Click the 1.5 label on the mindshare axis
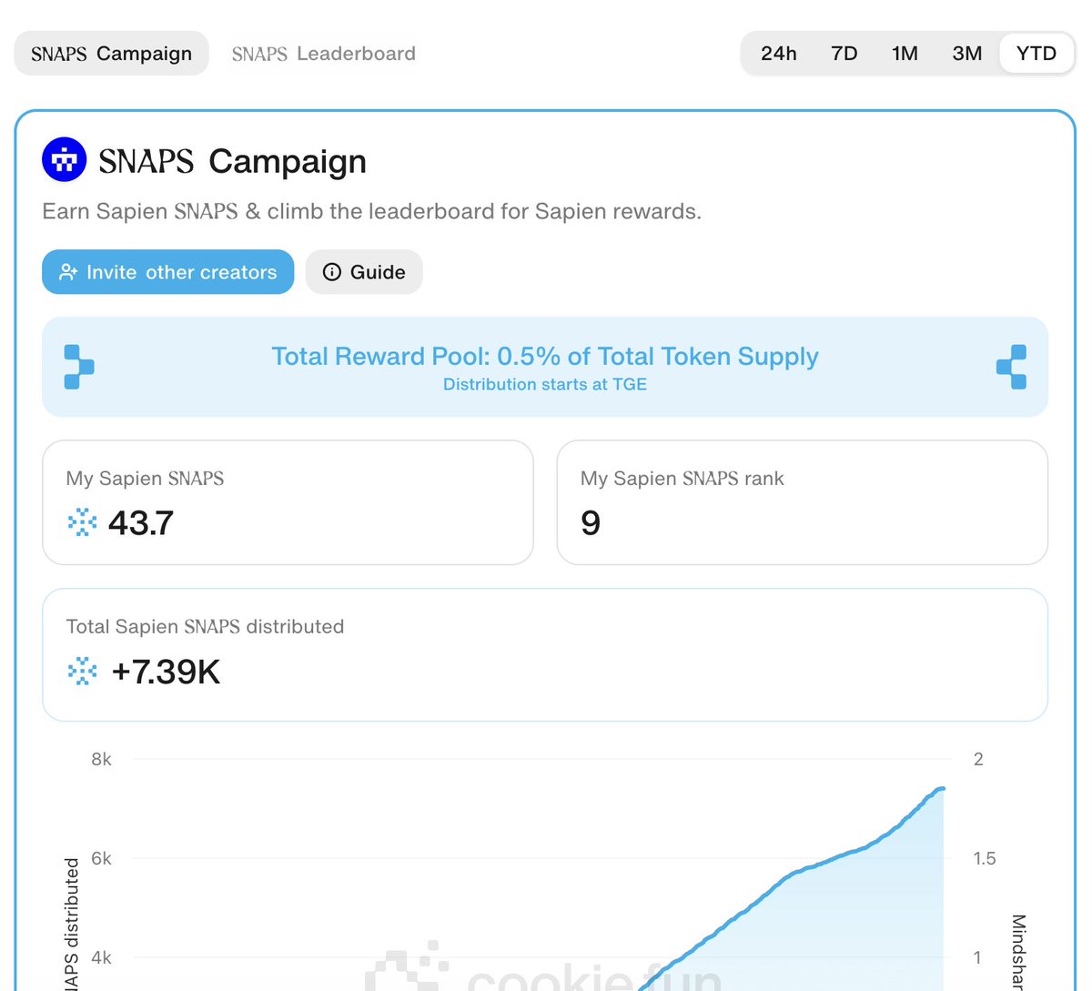1092x991 pixels. point(985,858)
